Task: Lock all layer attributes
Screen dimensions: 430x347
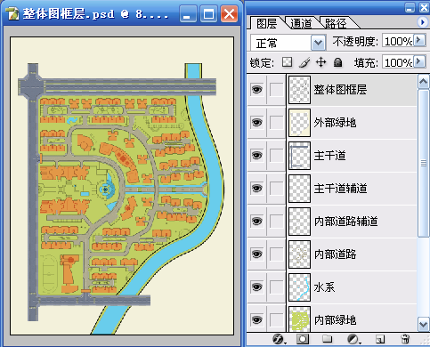Action: click(337, 62)
